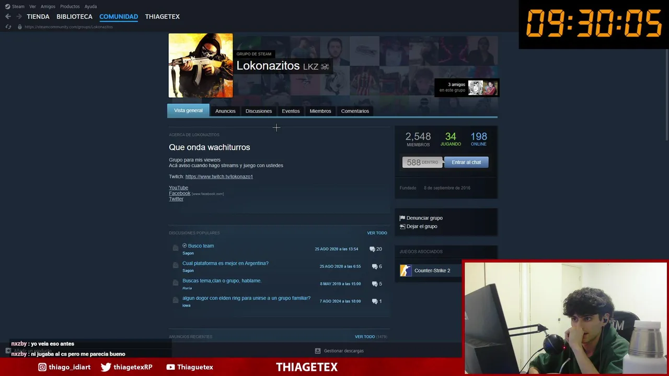This screenshot has width=669, height=376.
Task: Click the Entrar al chat button
Action: coord(466,162)
